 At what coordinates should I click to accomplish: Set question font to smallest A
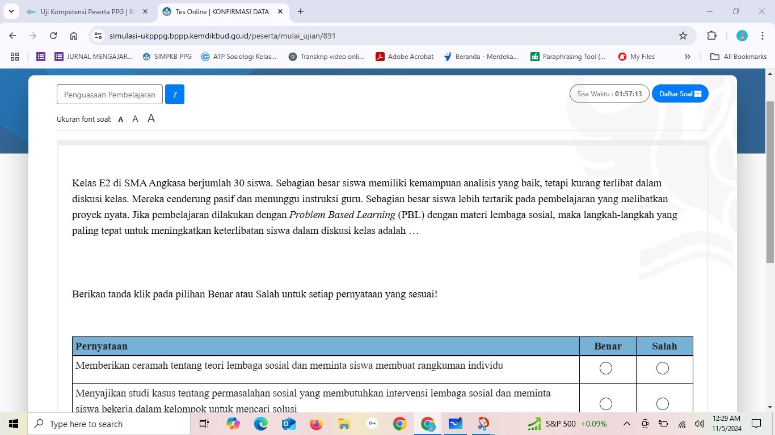click(x=121, y=119)
